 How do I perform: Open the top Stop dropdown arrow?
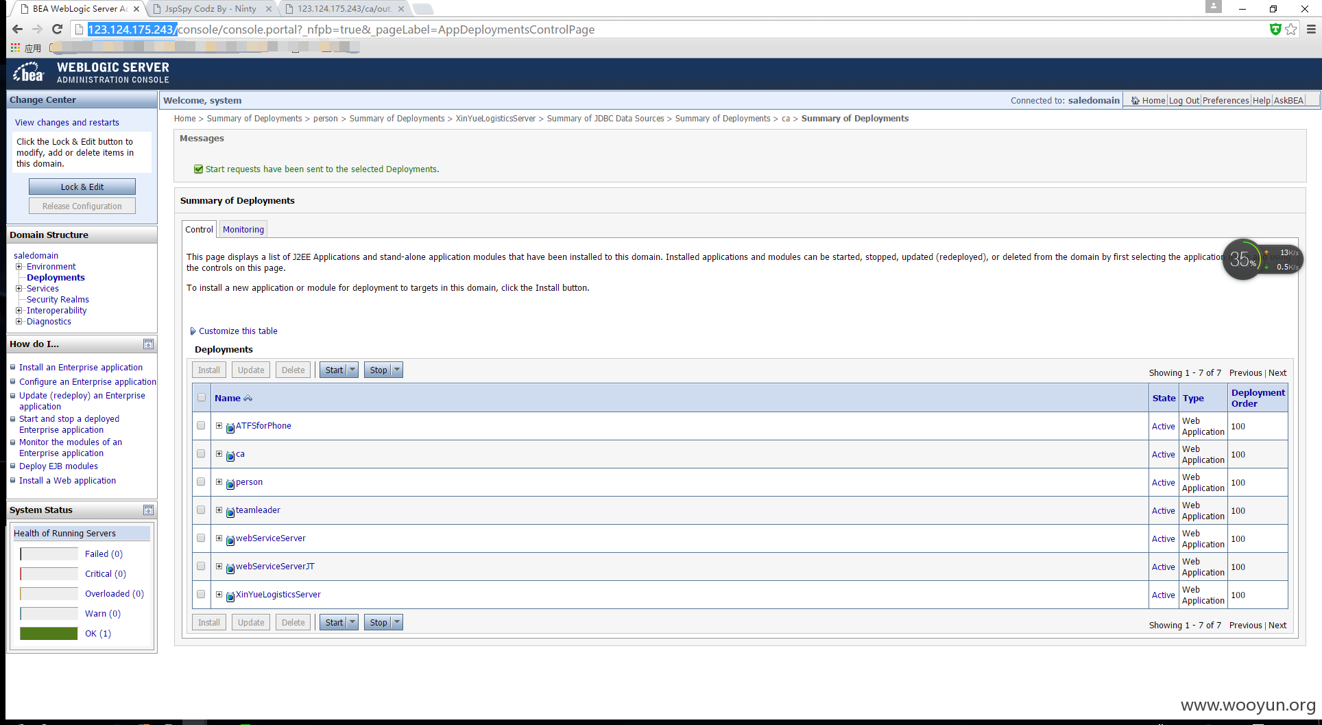click(397, 370)
